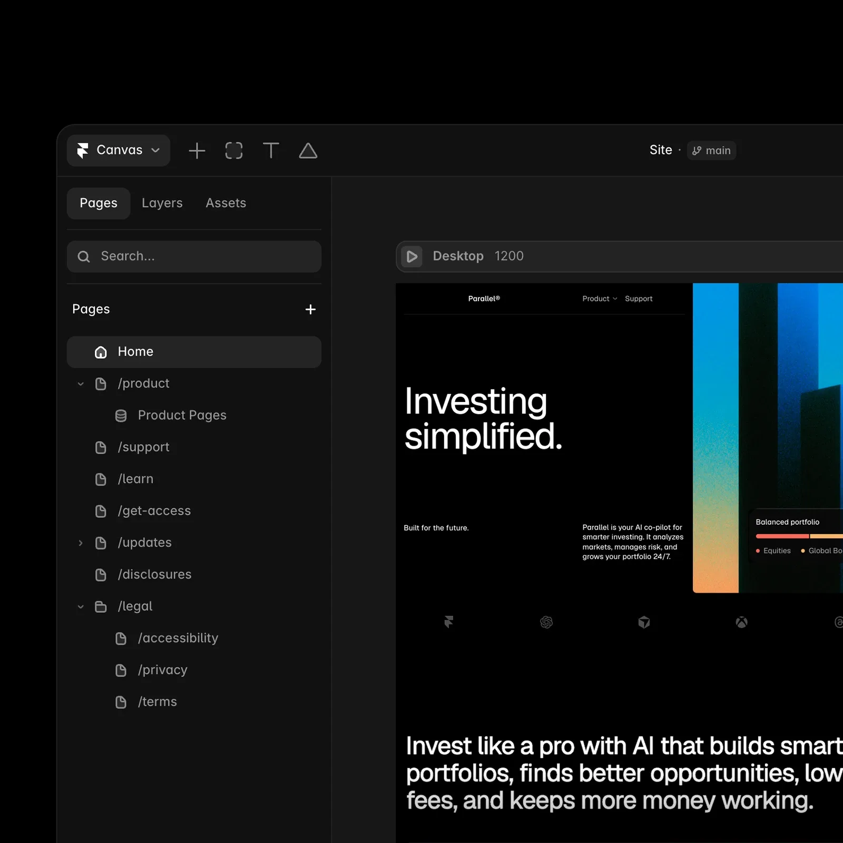Image resolution: width=843 pixels, height=843 pixels.
Task: Collapse the /legal folder
Action: tap(81, 607)
